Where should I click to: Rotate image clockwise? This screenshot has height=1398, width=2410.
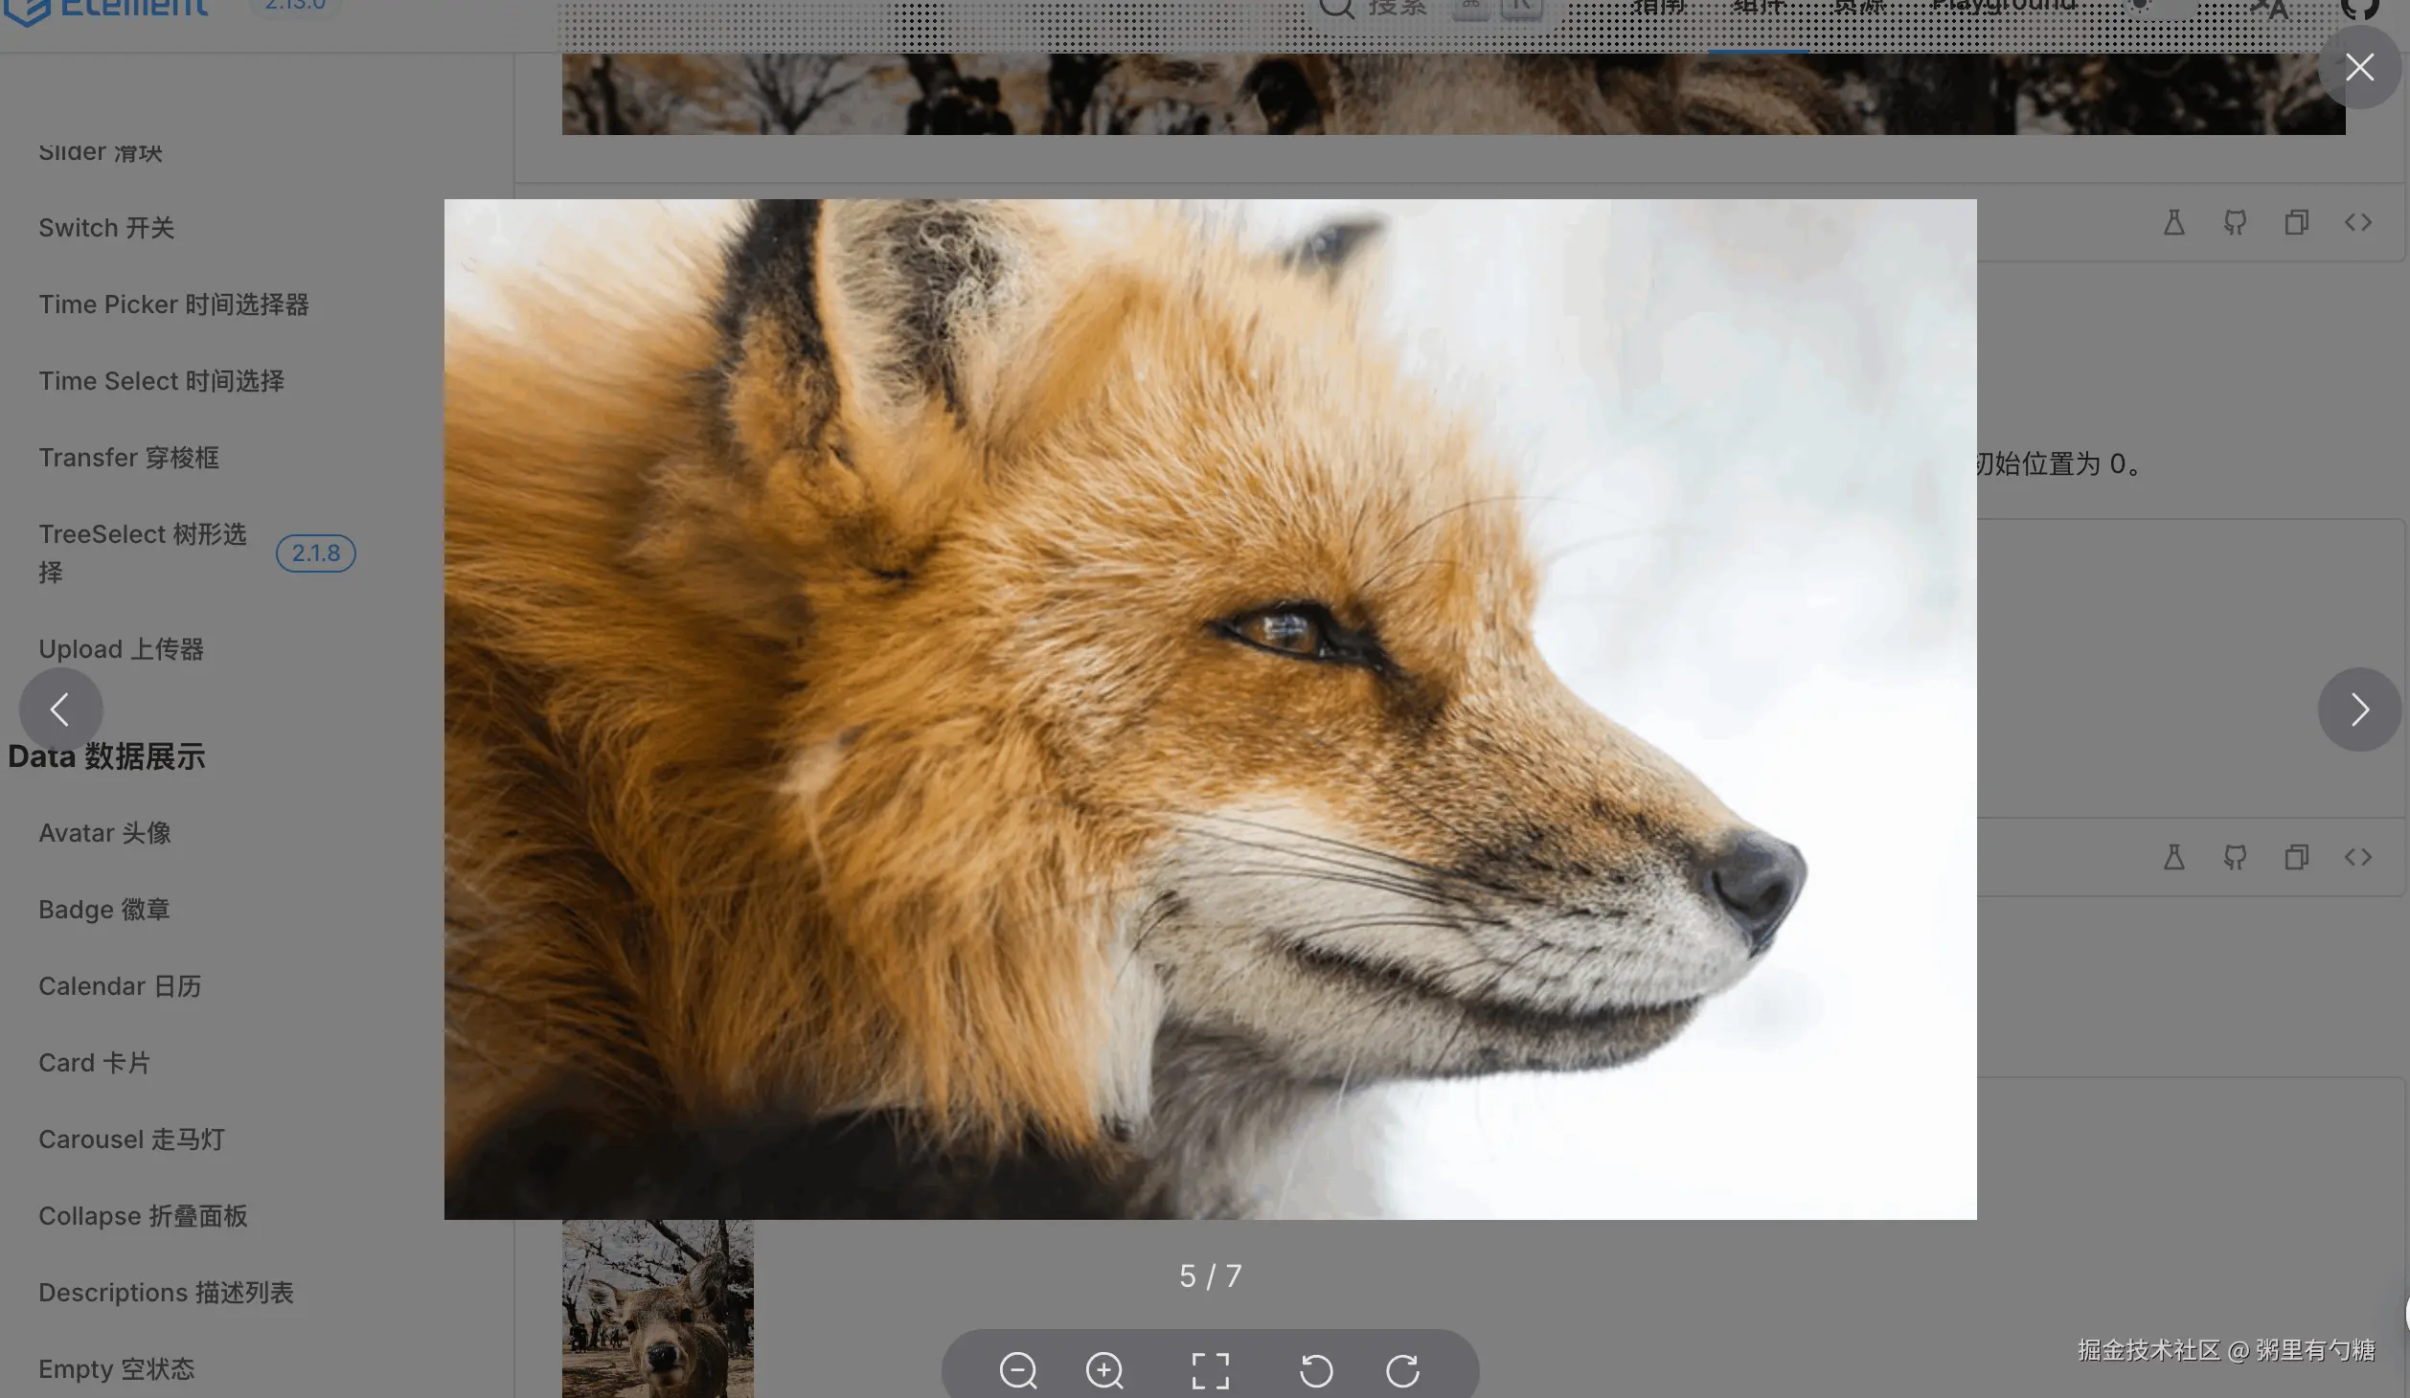1403,1370
